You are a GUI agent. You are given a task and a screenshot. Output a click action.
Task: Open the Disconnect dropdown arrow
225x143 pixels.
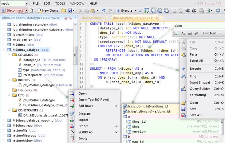point(27,11)
